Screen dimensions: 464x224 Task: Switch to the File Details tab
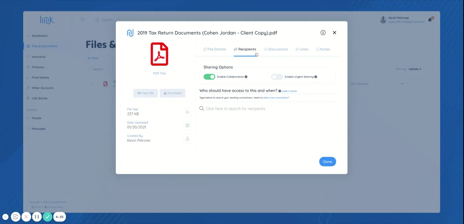[x=215, y=49]
